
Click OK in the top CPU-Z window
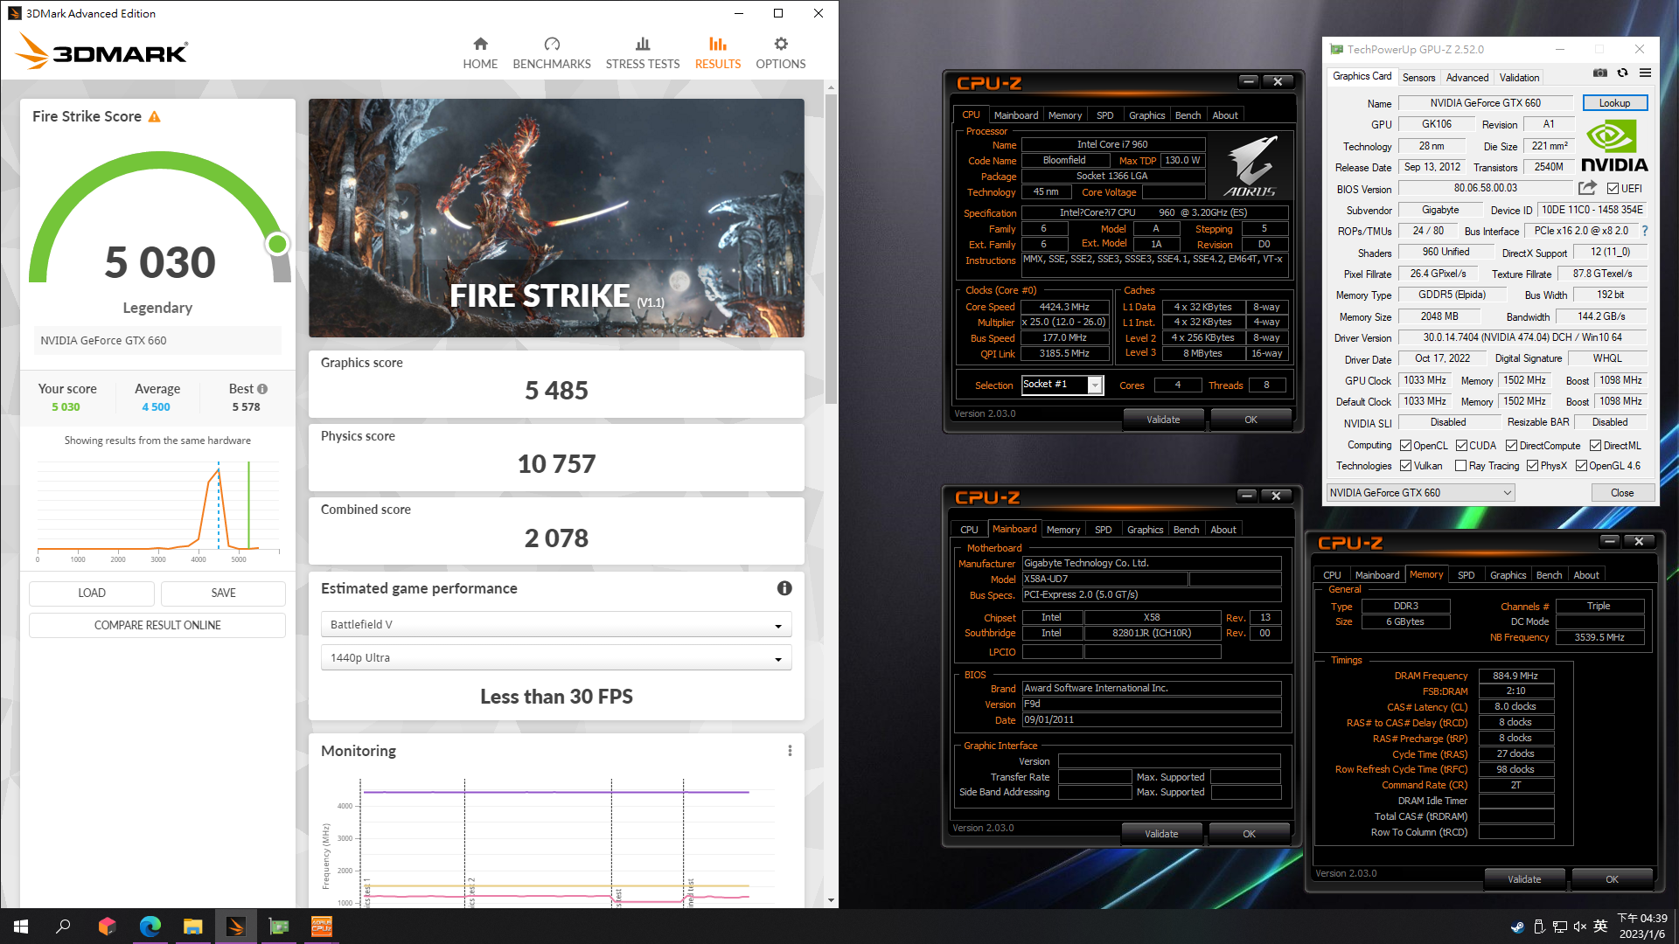[1251, 420]
